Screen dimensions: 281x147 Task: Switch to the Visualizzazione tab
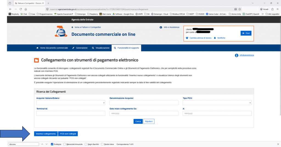click(101, 48)
